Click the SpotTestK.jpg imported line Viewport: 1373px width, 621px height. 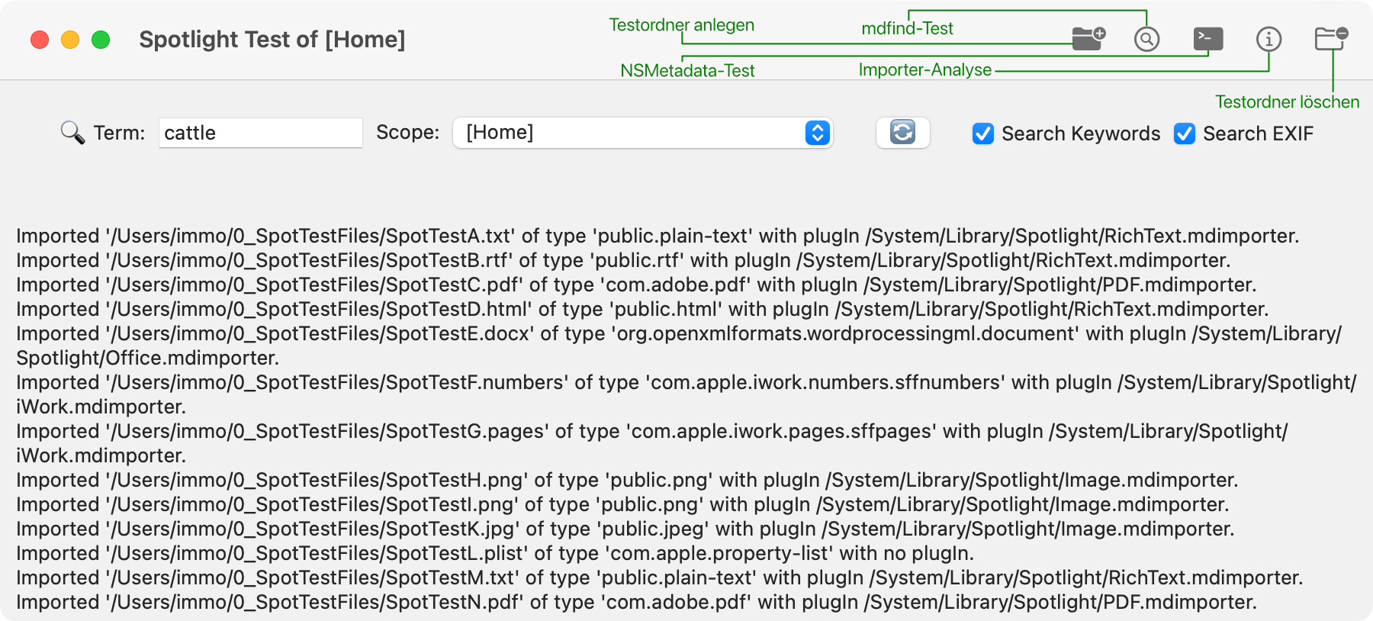(x=625, y=529)
